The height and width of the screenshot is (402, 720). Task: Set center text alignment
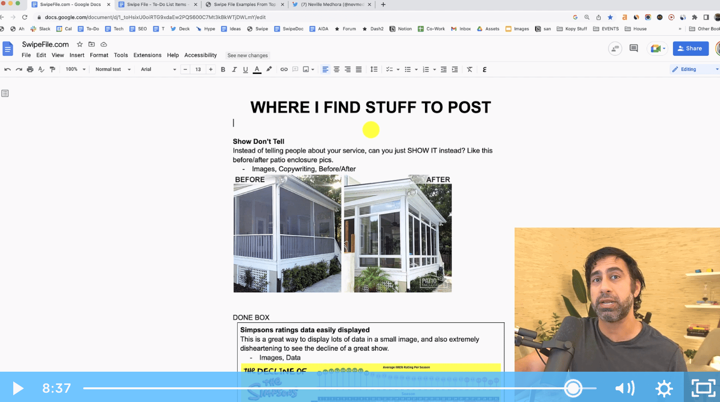337,69
